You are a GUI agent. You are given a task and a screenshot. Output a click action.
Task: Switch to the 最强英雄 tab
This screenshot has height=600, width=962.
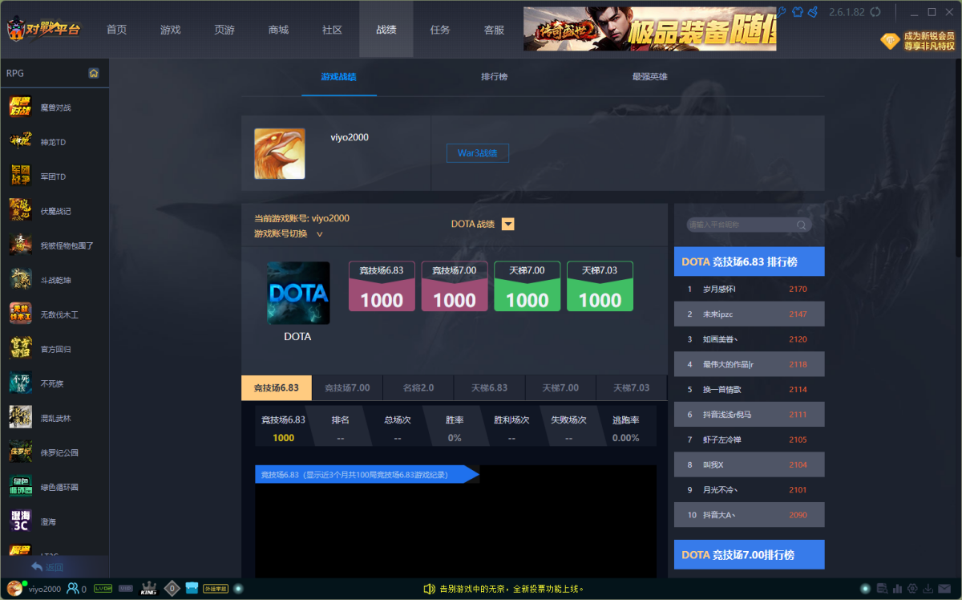[650, 77]
